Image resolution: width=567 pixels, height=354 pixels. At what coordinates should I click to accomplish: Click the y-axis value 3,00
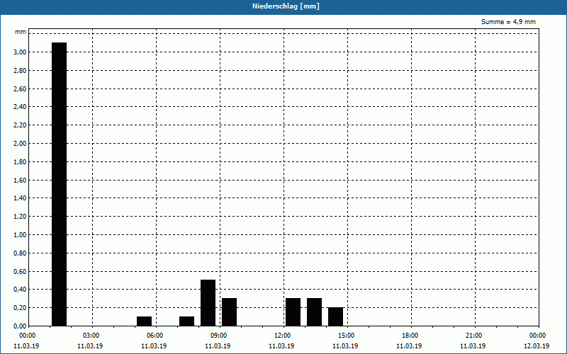click(20, 52)
